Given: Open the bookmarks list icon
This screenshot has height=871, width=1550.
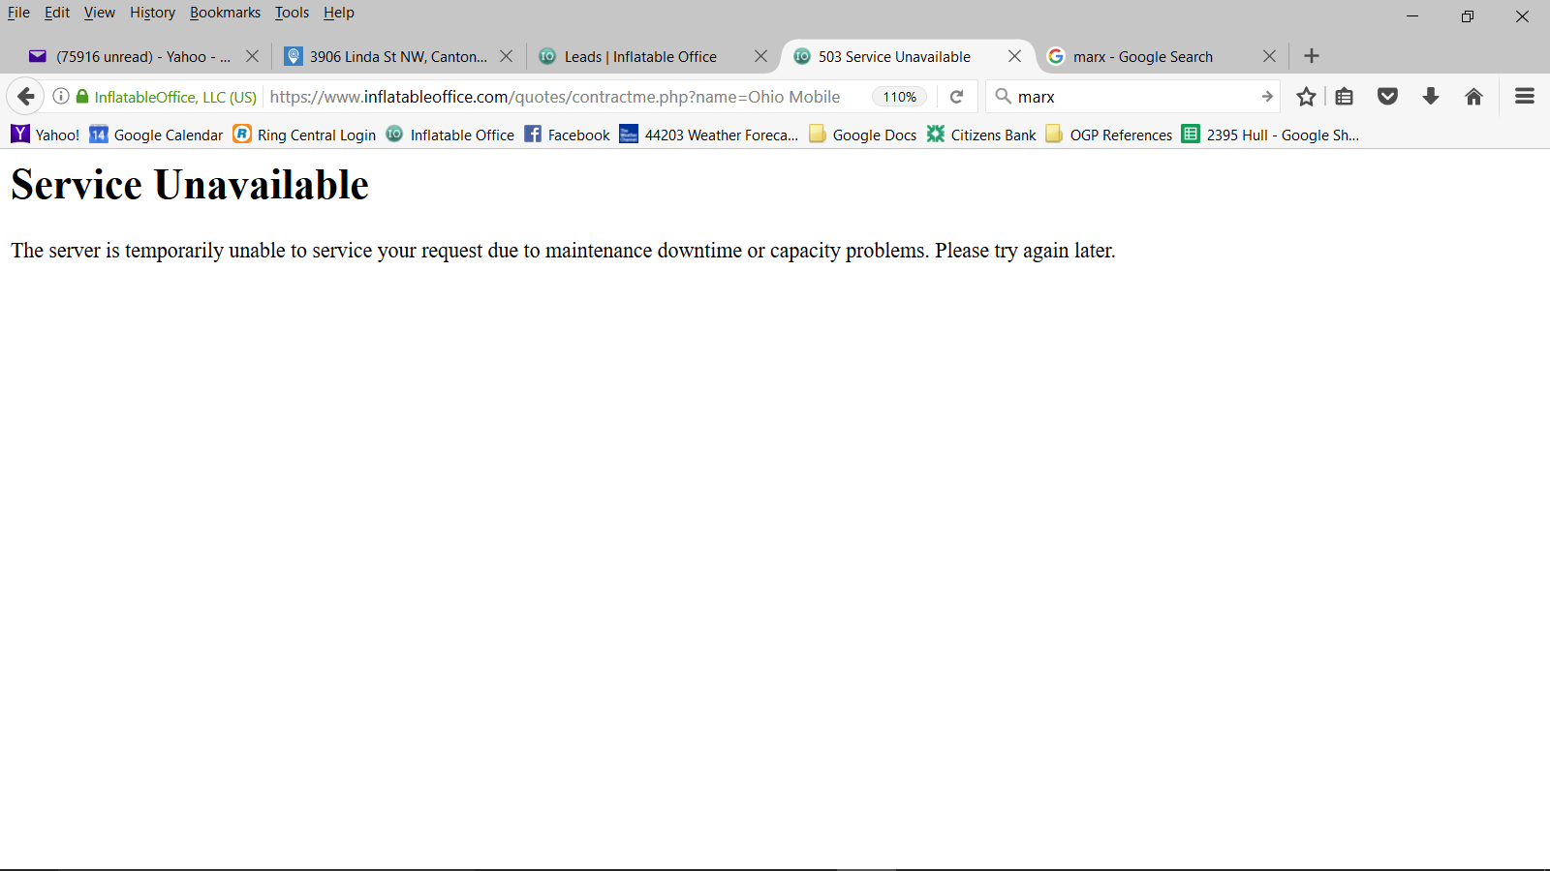Looking at the screenshot, I should (x=1344, y=97).
